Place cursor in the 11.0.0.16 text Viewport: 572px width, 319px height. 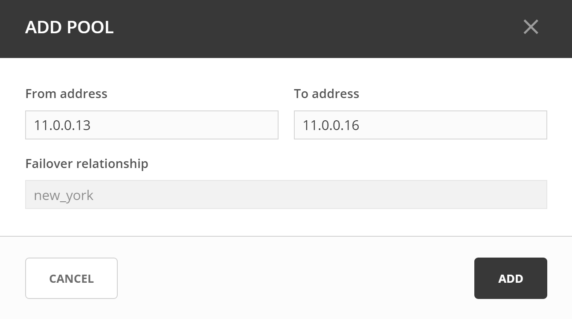point(331,125)
